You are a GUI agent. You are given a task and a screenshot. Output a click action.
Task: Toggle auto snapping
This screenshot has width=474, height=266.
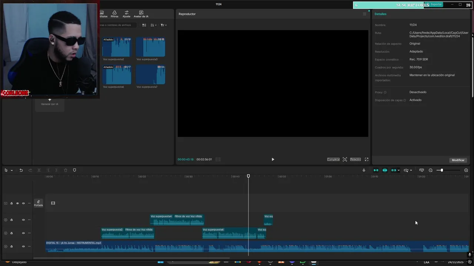(x=385, y=170)
